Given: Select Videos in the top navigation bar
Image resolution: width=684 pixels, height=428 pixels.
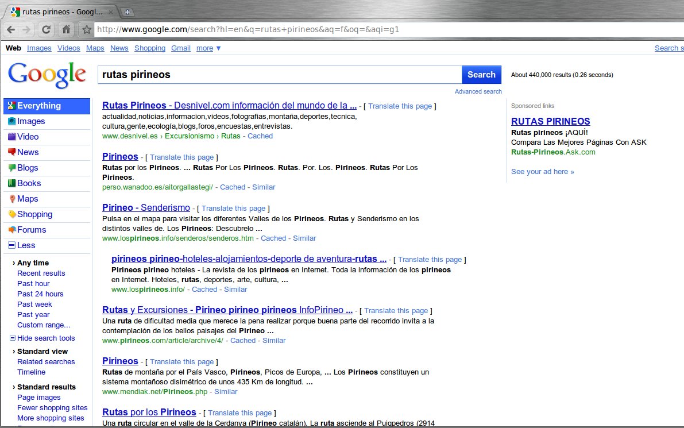Looking at the screenshot, I should (x=69, y=48).
